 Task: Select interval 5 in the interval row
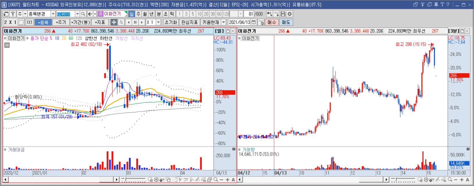[193, 14]
